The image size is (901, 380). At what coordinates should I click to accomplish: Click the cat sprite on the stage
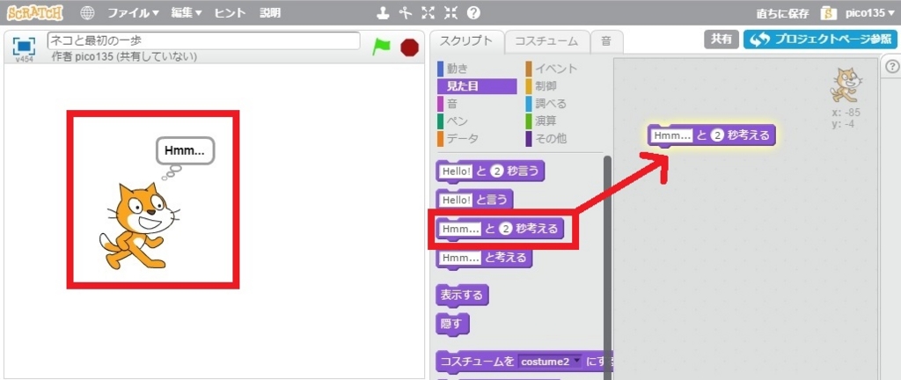pos(138,225)
